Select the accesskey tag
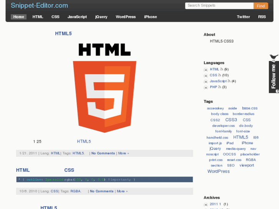Viewport: 279px width, 209px height. click(x=215, y=108)
